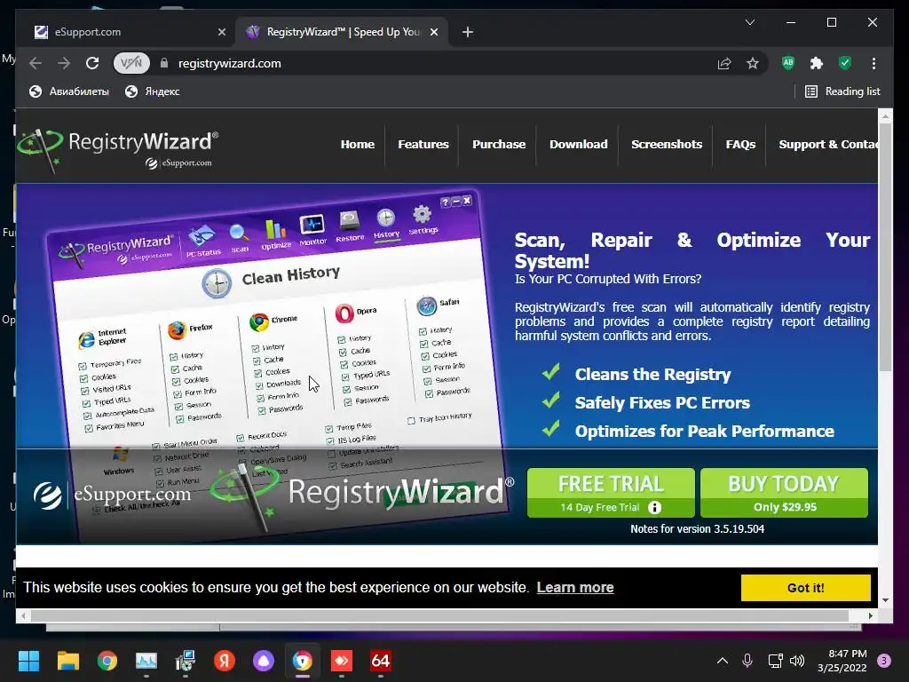Toggle the VPN badge in address bar
Viewport: 909px width, 682px height.
coord(131,63)
